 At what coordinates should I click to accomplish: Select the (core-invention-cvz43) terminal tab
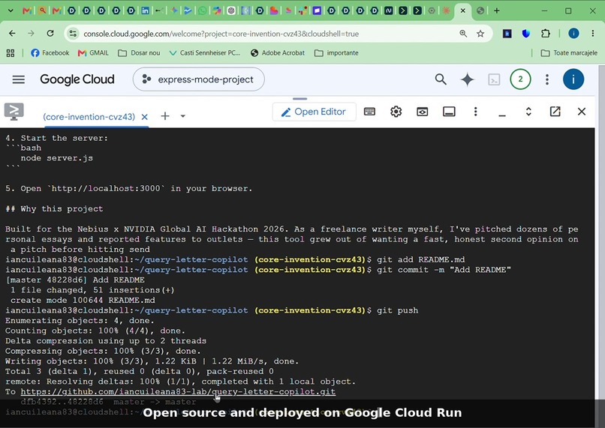point(89,117)
